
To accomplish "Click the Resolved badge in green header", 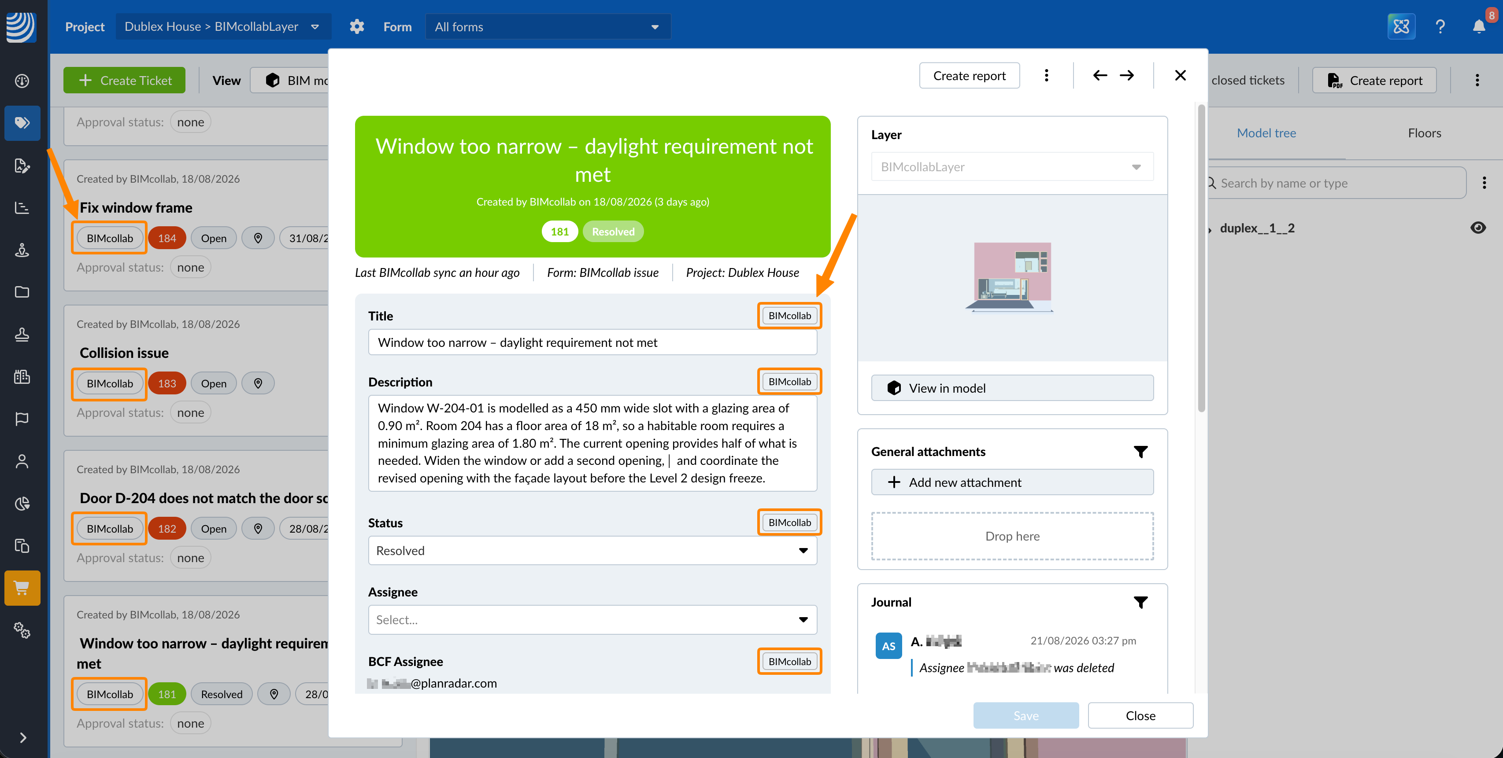I will point(613,232).
